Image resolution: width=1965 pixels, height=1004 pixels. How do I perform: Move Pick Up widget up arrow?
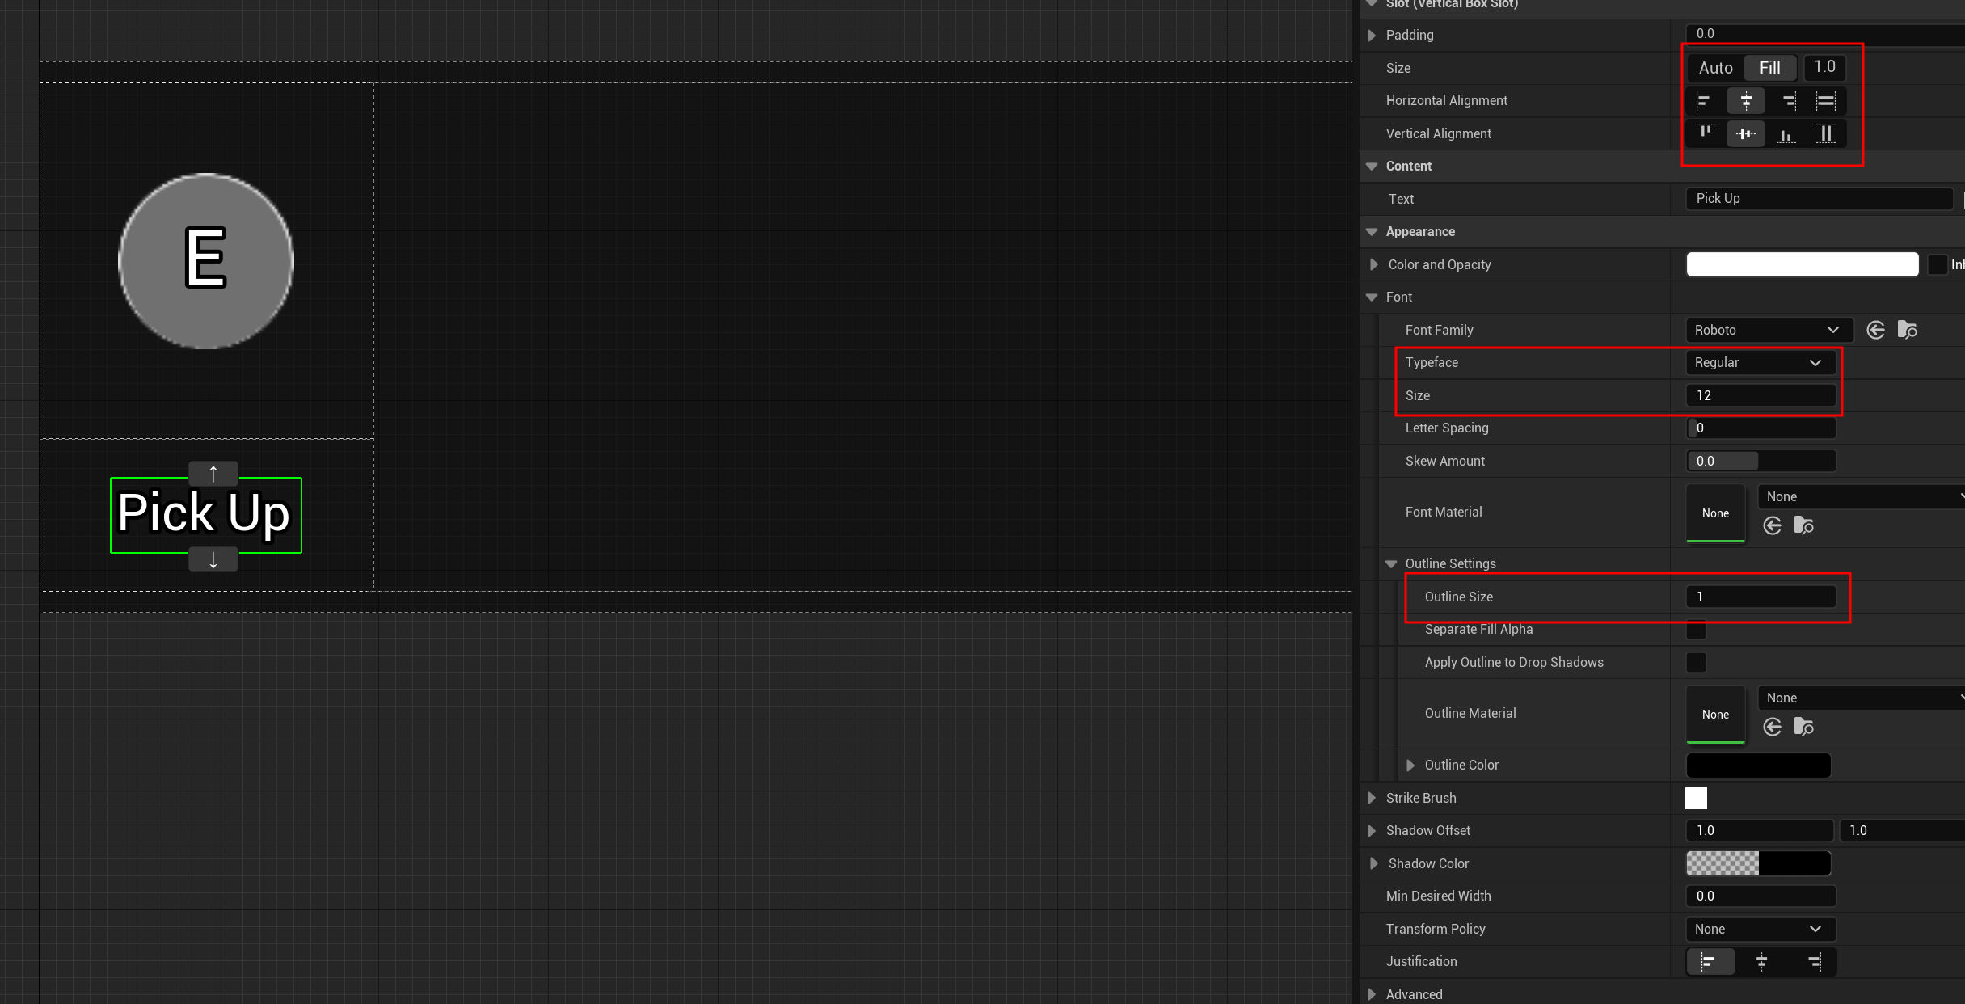click(213, 473)
